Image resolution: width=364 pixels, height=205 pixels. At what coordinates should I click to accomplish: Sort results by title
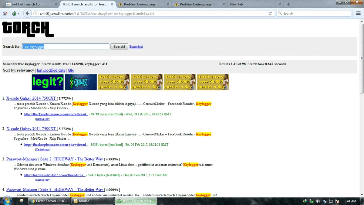pyautogui.click(x=71, y=70)
